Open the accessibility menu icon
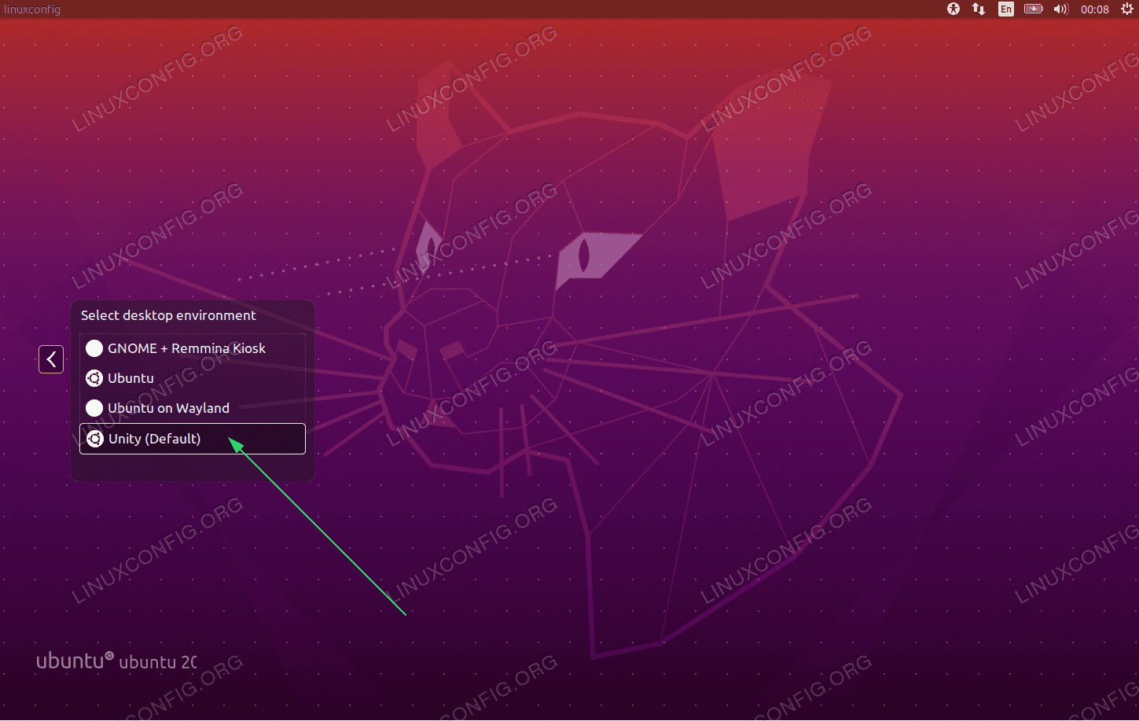 point(953,9)
